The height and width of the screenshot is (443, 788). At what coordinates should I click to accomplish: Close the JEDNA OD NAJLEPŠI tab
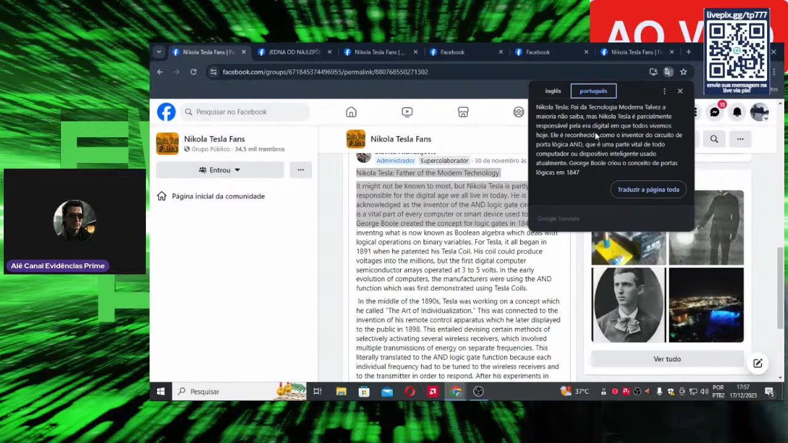click(x=329, y=52)
